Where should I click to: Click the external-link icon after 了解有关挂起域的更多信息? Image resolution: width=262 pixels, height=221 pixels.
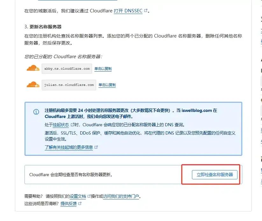(96, 147)
